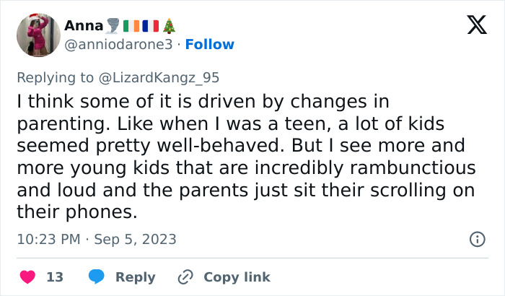The image size is (505, 296).
Task: Click the chain link copy icon
Action: pyautogui.click(x=185, y=277)
